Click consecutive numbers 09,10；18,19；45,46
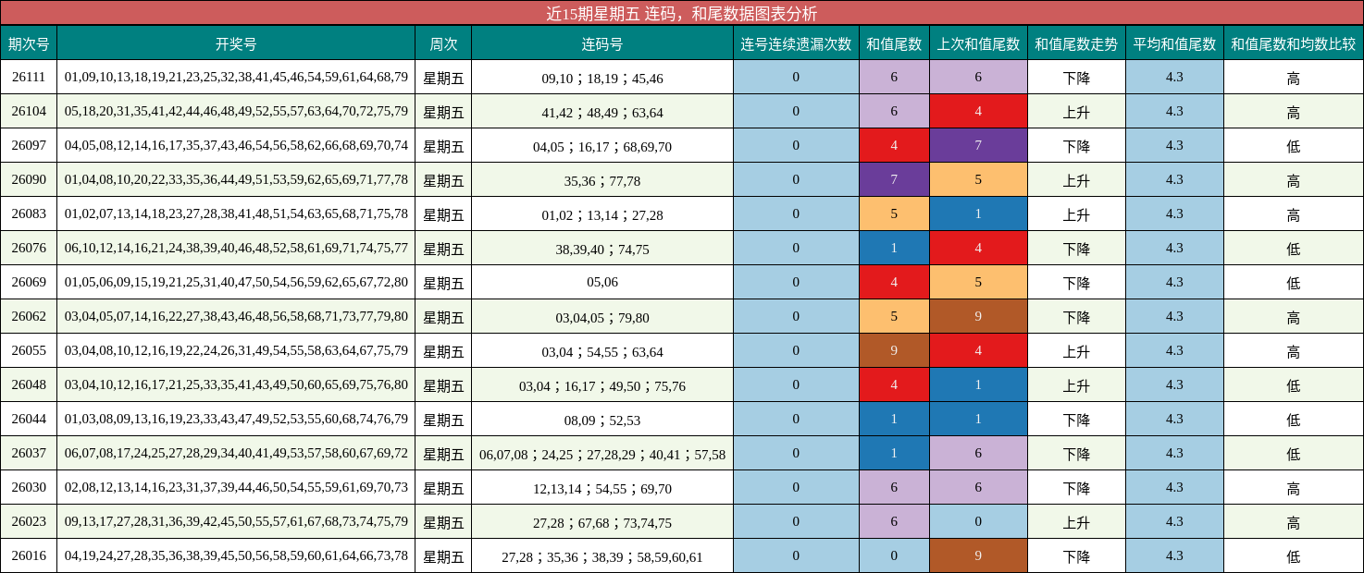 pyautogui.click(x=602, y=79)
